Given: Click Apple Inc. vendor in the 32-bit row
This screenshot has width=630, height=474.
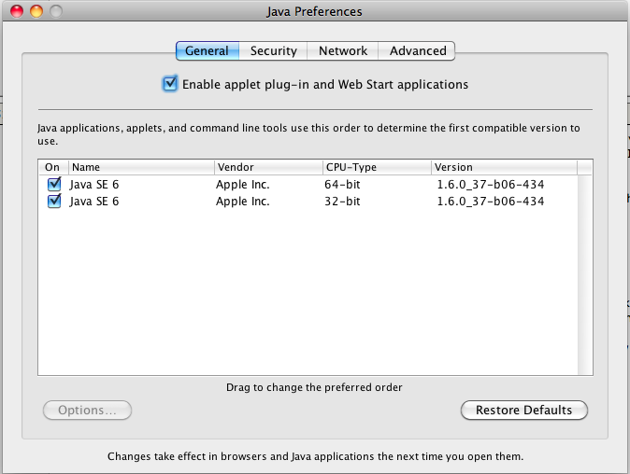Looking at the screenshot, I should click(243, 202).
